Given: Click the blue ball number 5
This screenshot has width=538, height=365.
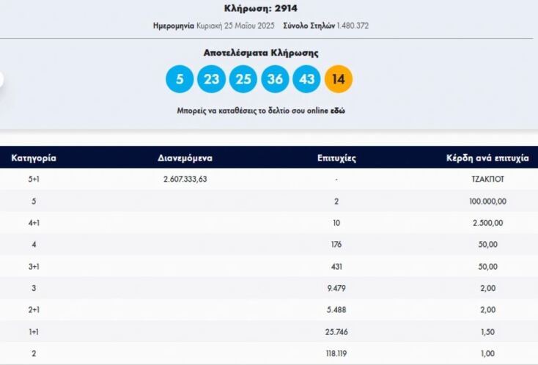Looking at the screenshot, I should pyautogui.click(x=180, y=79).
